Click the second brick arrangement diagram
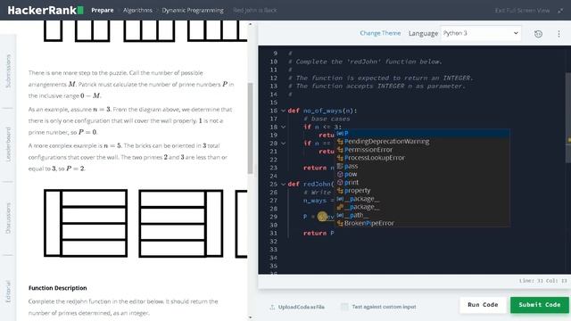Viewport: 571px width, 321px height. tap(181, 223)
